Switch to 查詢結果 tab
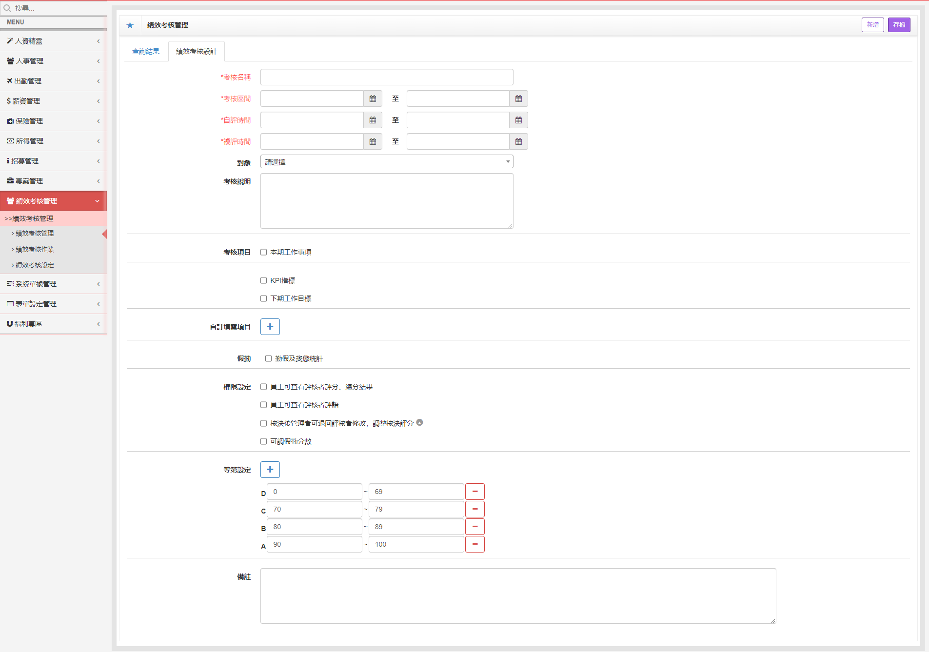The image size is (929, 652). coord(146,51)
